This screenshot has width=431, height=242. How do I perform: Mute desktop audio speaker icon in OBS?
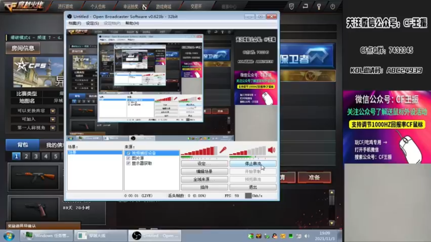(x=272, y=150)
